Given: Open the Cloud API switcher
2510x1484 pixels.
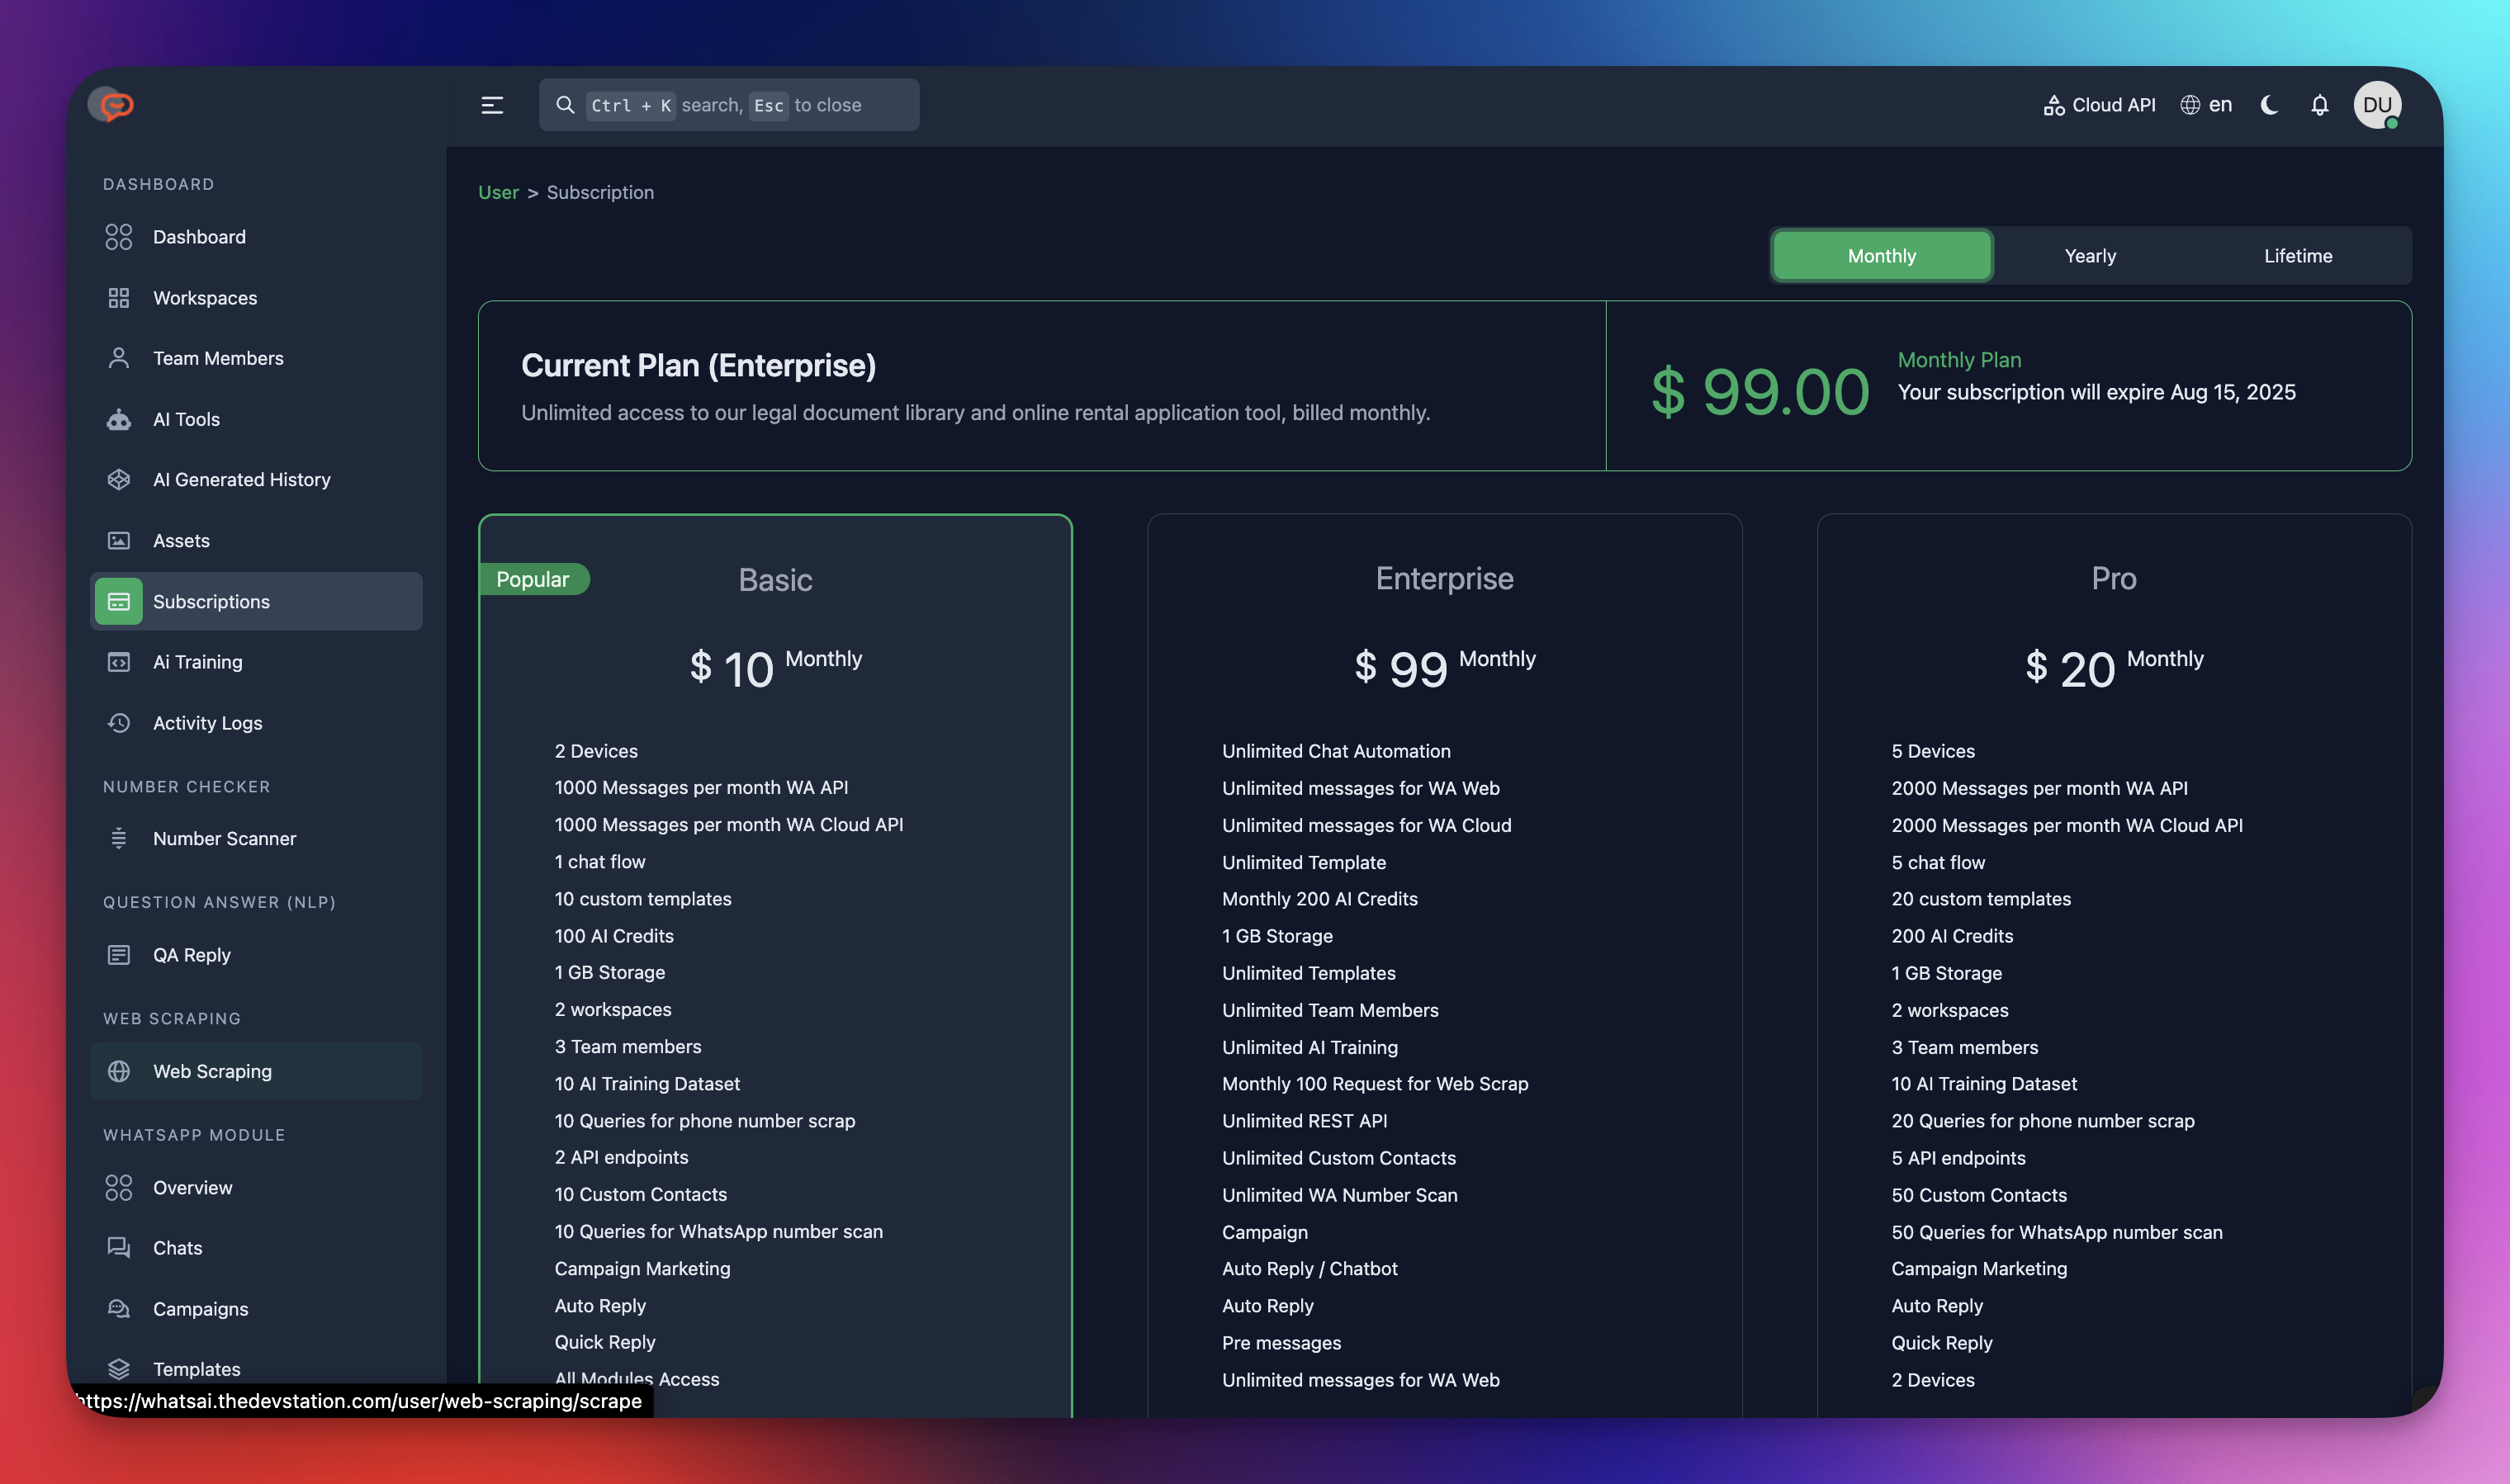Looking at the screenshot, I should pyautogui.click(x=2099, y=105).
